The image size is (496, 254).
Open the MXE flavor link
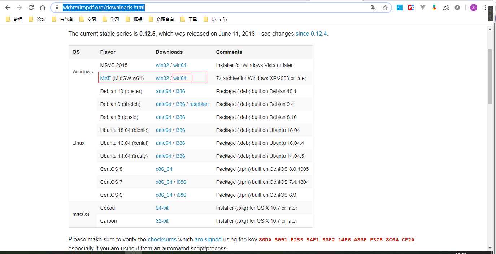pyautogui.click(x=106, y=78)
